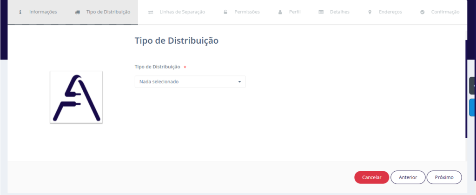This screenshot has height=195, width=476.
Task: Open the Tipo de Distribuição dropdown
Action: pos(190,82)
